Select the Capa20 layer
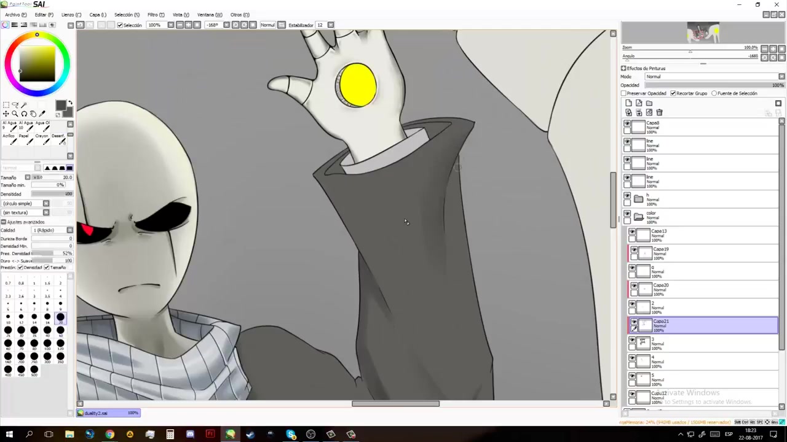This screenshot has height=442, width=787. click(x=704, y=289)
